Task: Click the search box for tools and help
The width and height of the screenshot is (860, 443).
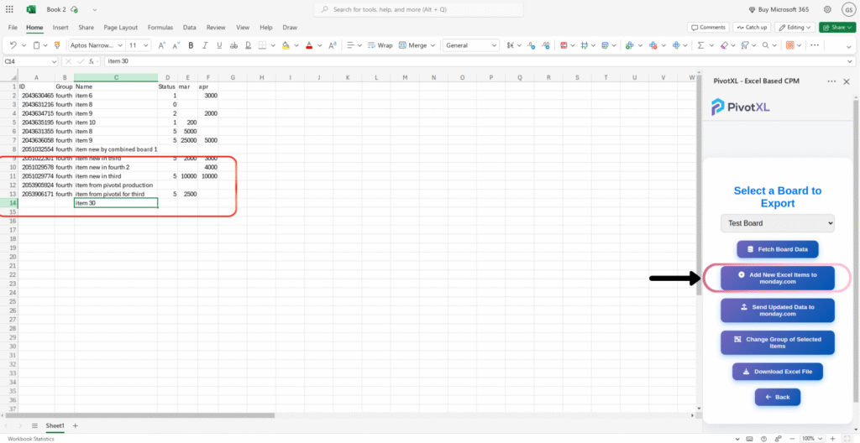Action: pyautogui.click(x=418, y=9)
